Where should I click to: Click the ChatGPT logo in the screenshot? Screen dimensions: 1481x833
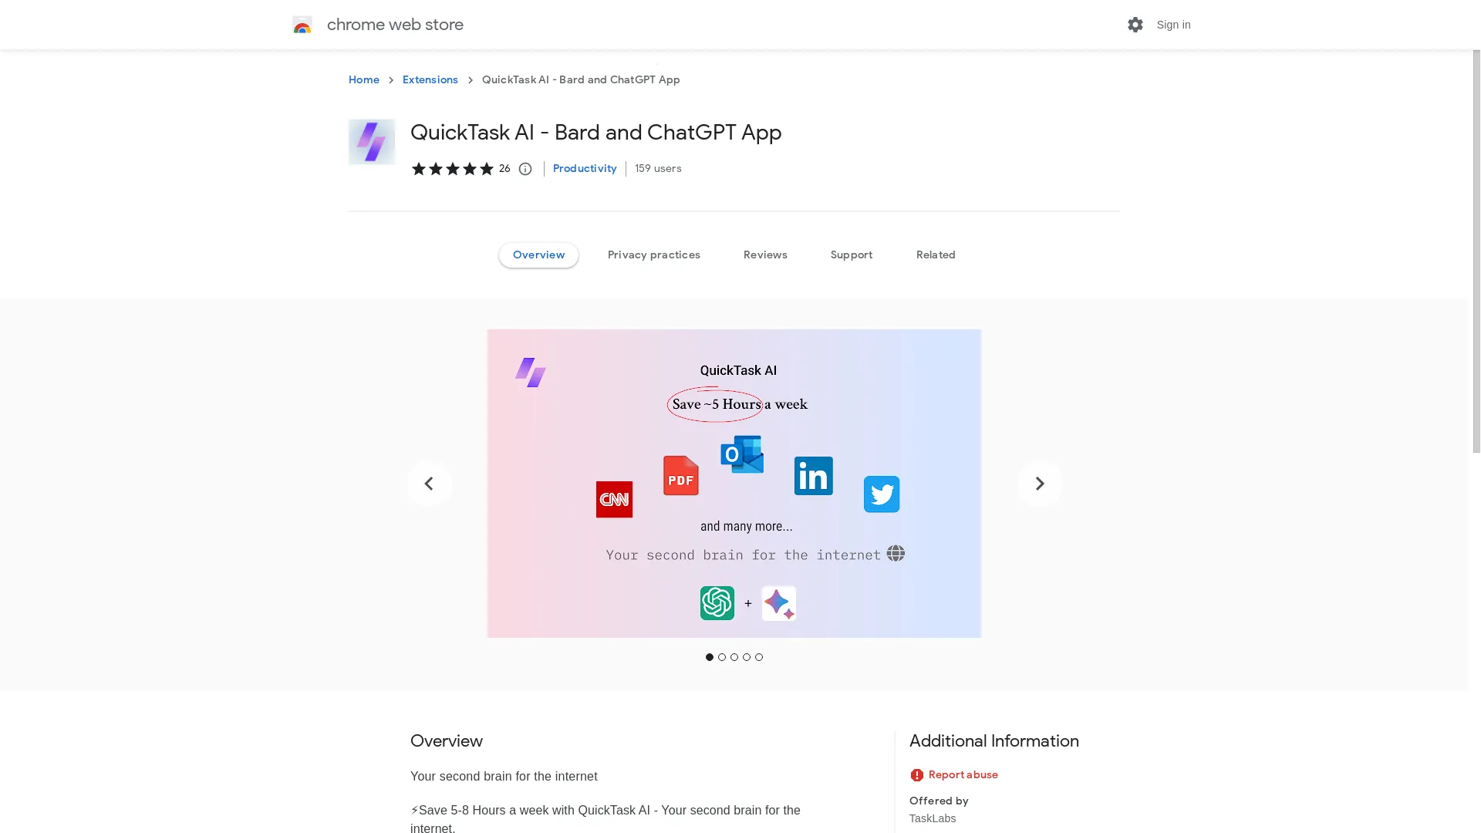coord(717,603)
